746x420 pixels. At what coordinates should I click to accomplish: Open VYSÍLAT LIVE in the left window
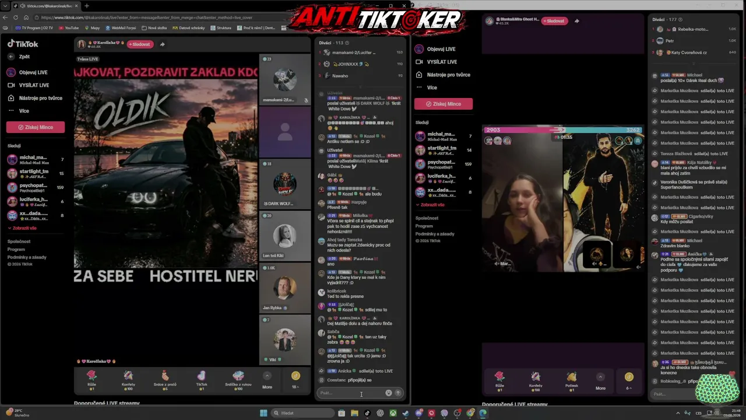click(28, 85)
